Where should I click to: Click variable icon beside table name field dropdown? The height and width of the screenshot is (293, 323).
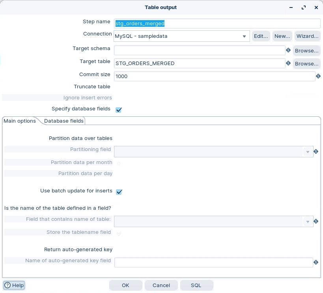[x=316, y=222]
